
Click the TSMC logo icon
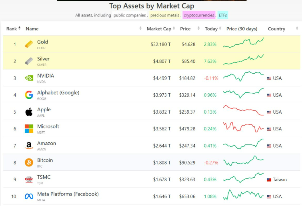[x=29, y=179]
